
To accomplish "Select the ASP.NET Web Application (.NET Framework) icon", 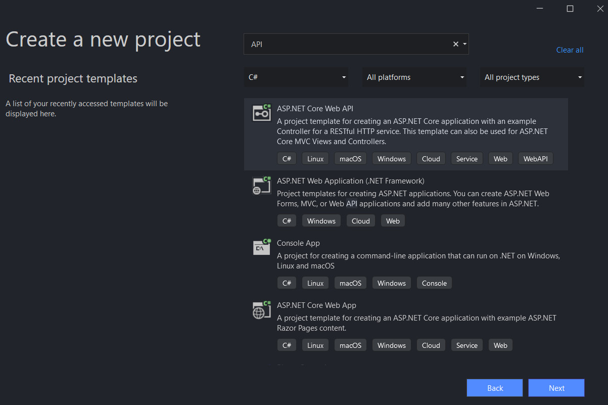I will tap(262, 186).
